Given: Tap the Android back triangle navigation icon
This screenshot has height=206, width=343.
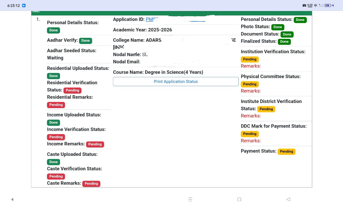Looking at the screenshot, I should (x=288, y=199).
